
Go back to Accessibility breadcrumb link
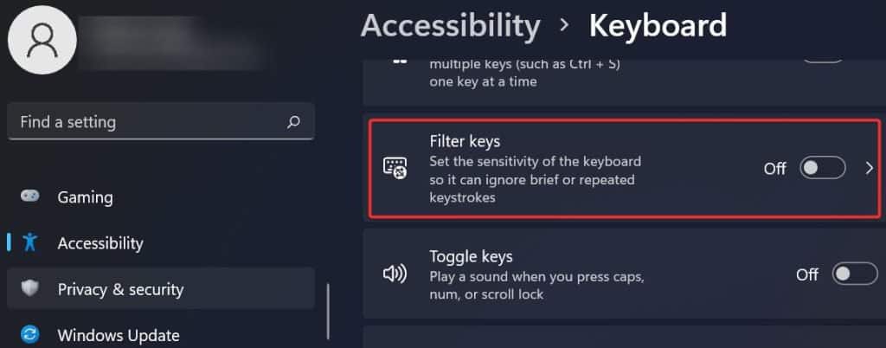pyautogui.click(x=450, y=26)
